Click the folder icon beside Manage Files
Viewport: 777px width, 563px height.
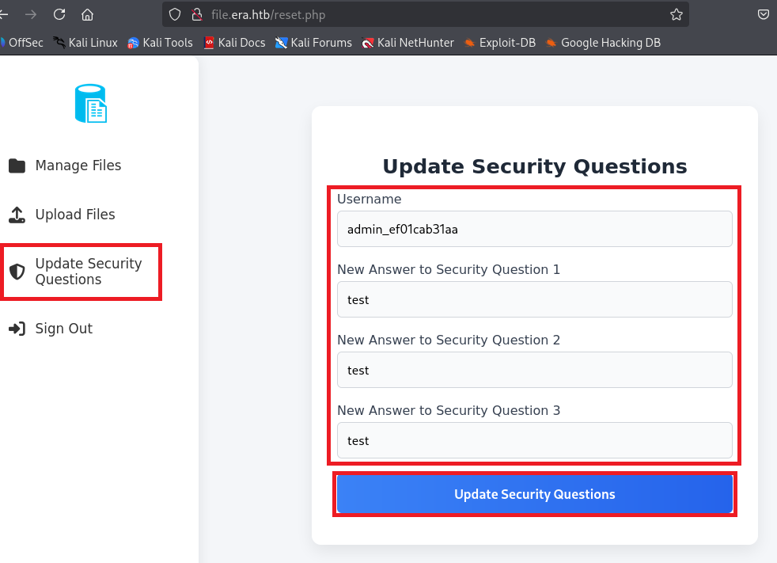click(x=17, y=165)
